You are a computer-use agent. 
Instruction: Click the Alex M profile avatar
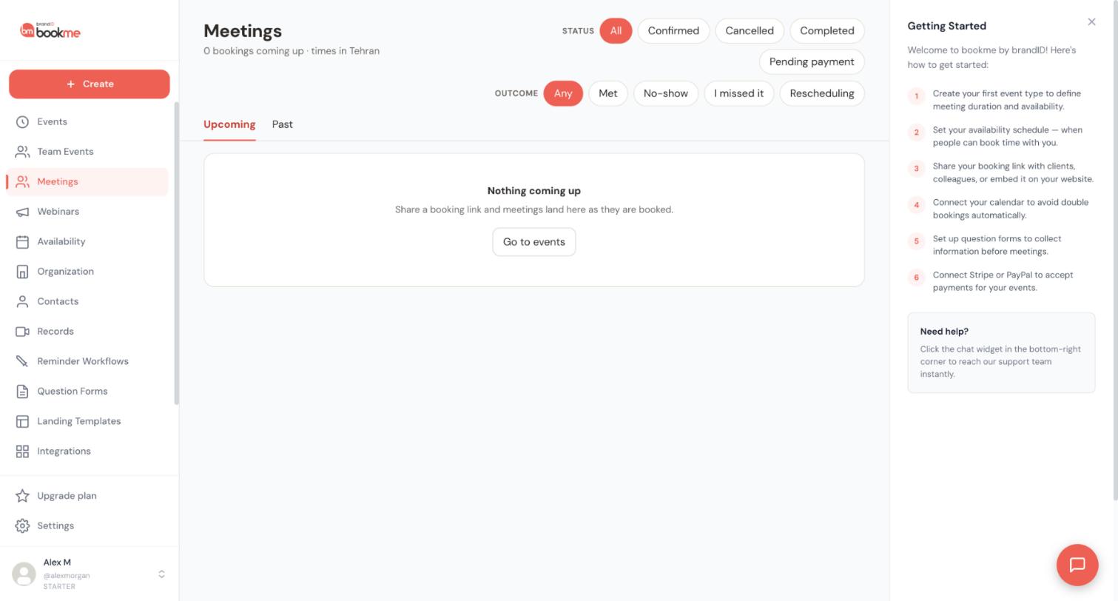pos(24,574)
